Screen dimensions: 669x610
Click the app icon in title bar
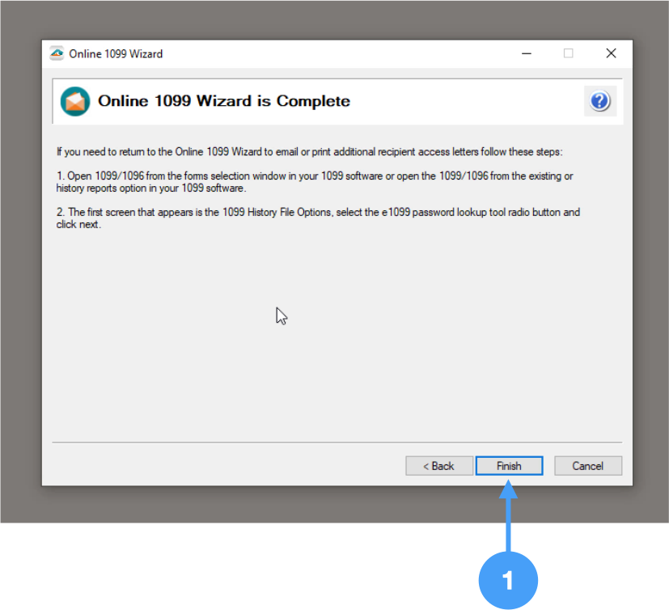[x=57, y=53]
